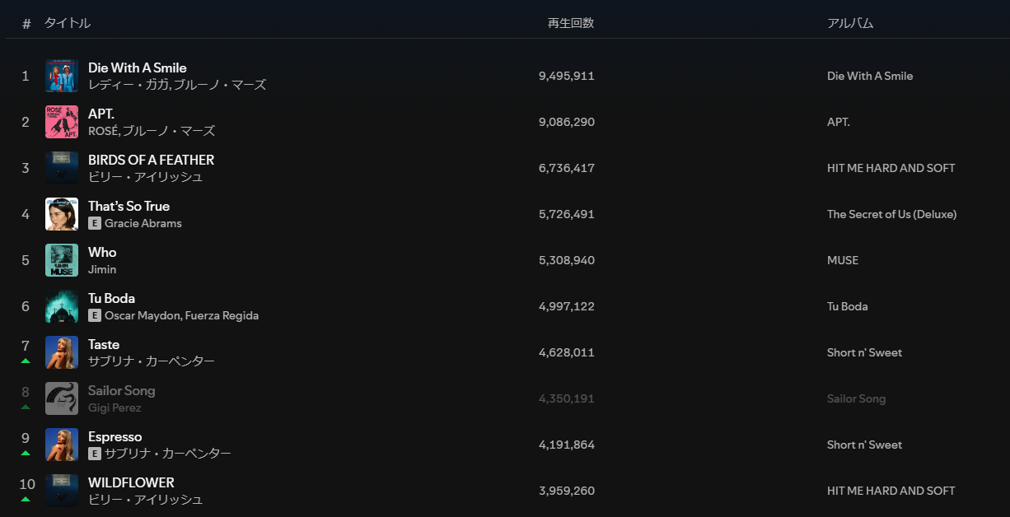This screenshot has width=1010, height=517.
Task: Go to サブリナ・カーペンター under Espresso
Action: [168, 454]
